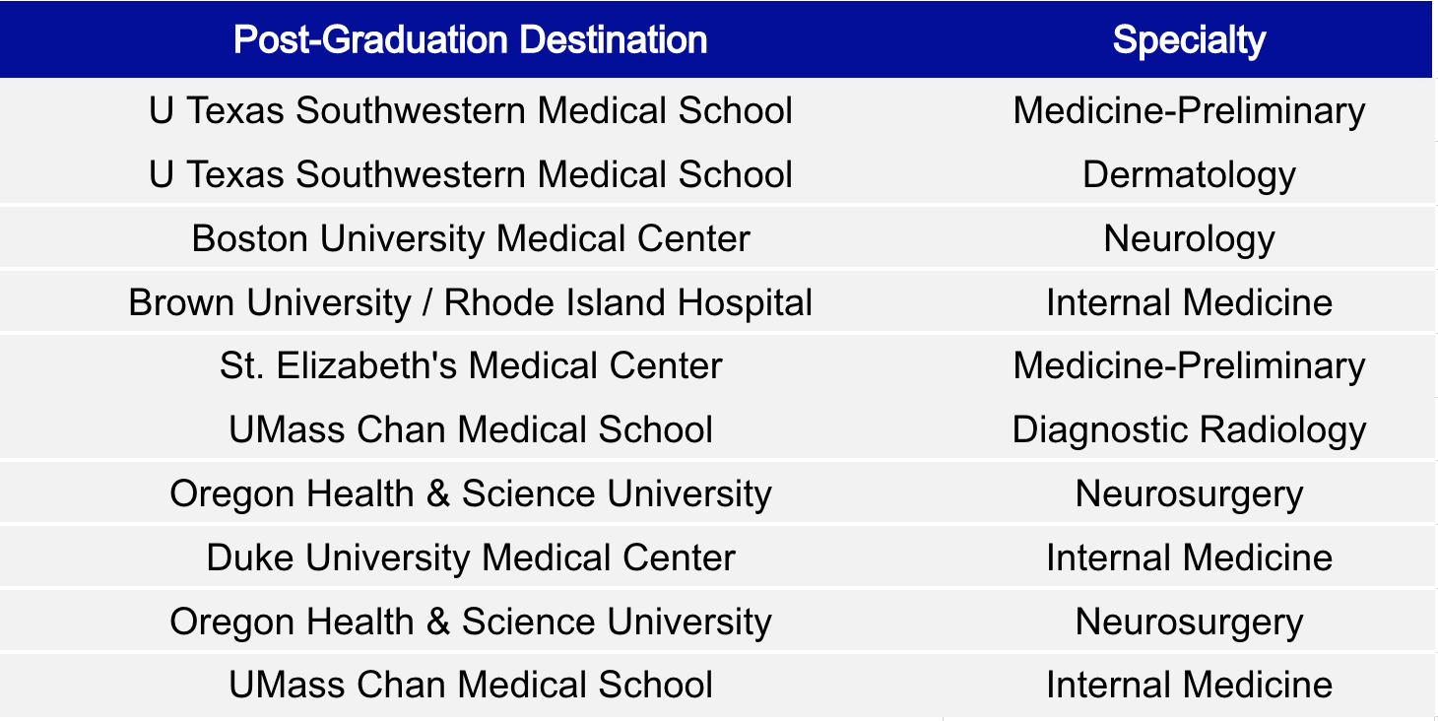Click the St. Elizabeth's Medical Center cell
Image resolution: width=1438 pixels, height=721 pixels.
[x=471, y=366]
